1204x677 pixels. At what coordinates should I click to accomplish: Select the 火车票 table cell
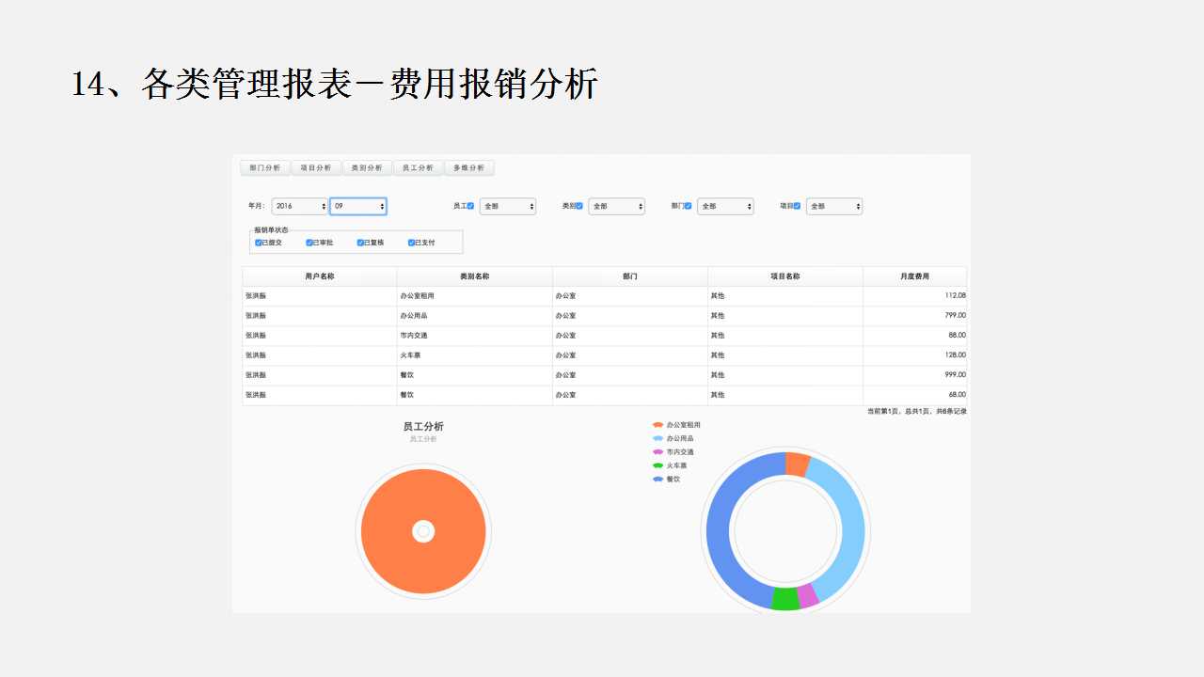click(475, 355)
